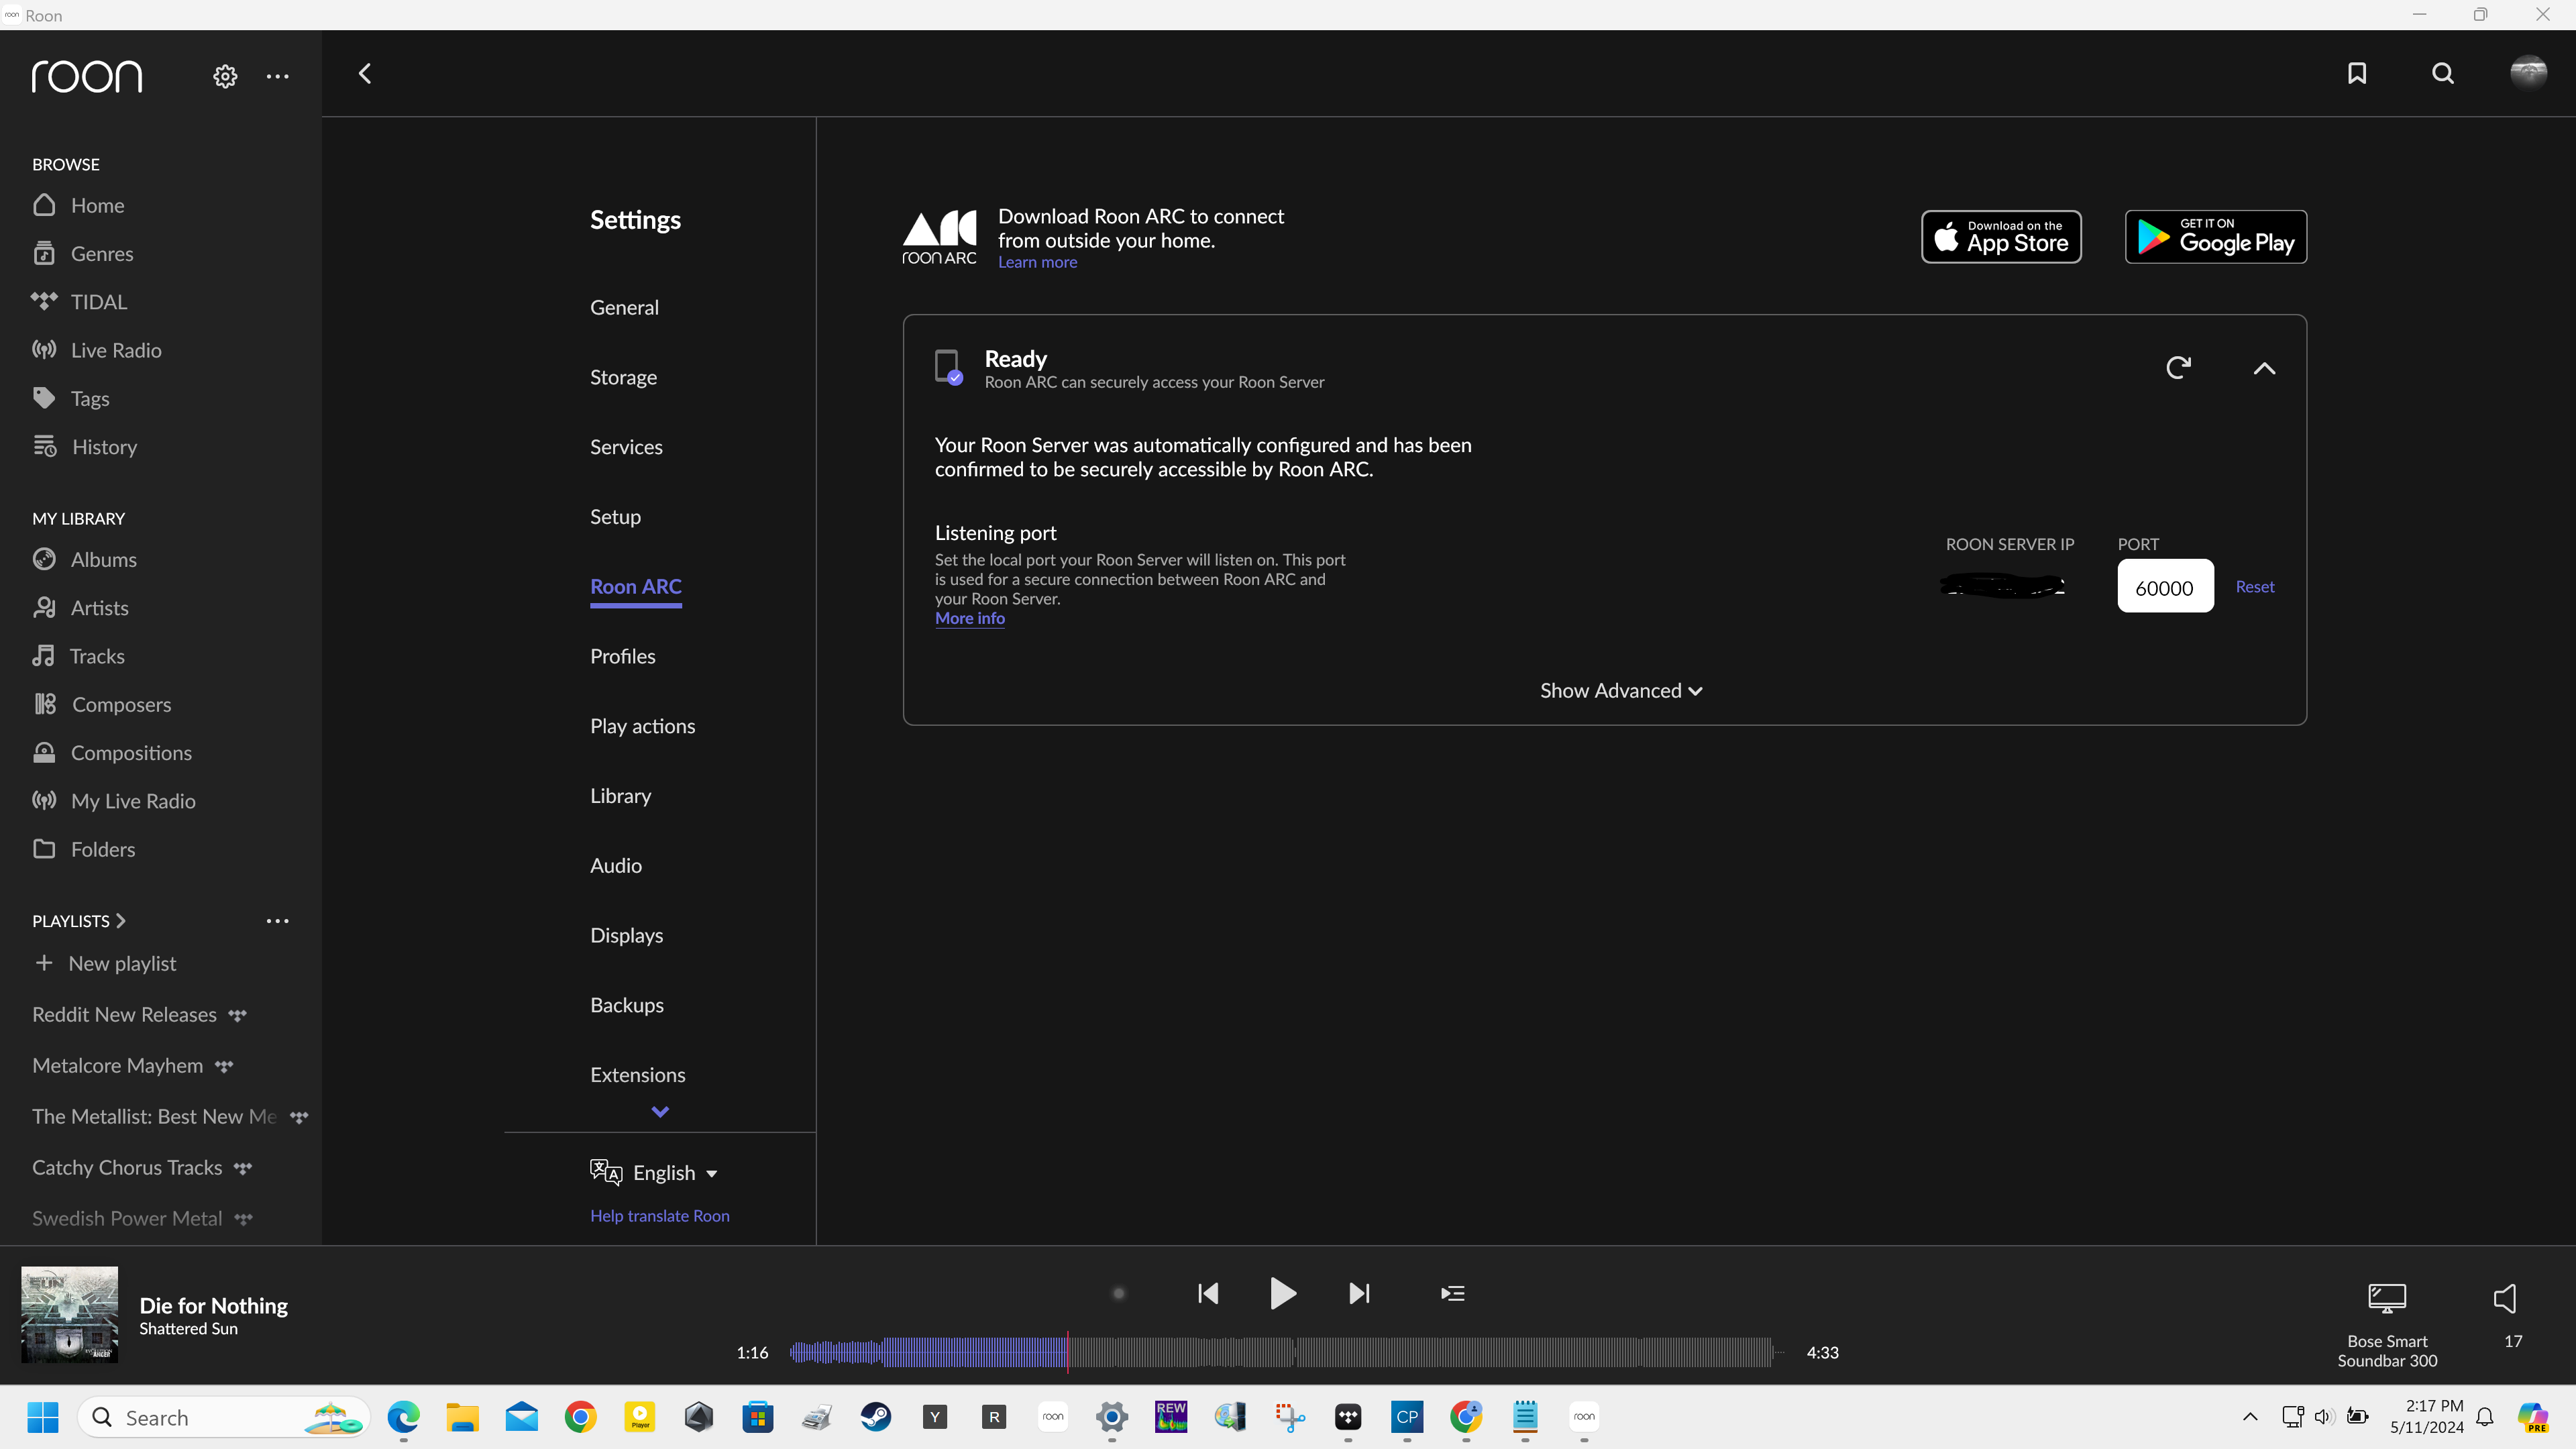Select the Play actions settings tab

click(x=642, y=726)
